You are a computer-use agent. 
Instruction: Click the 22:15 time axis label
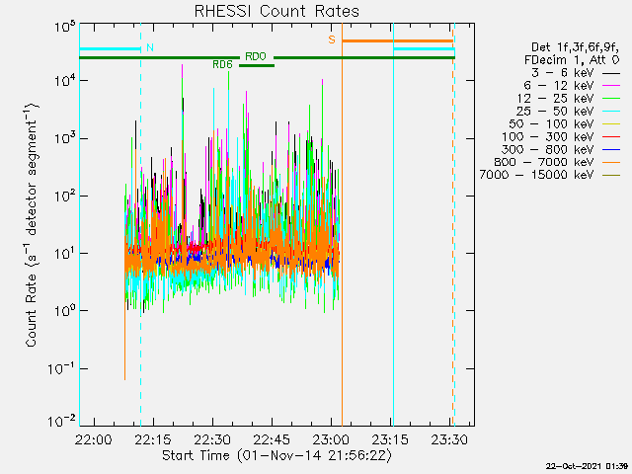pos(153,439)
